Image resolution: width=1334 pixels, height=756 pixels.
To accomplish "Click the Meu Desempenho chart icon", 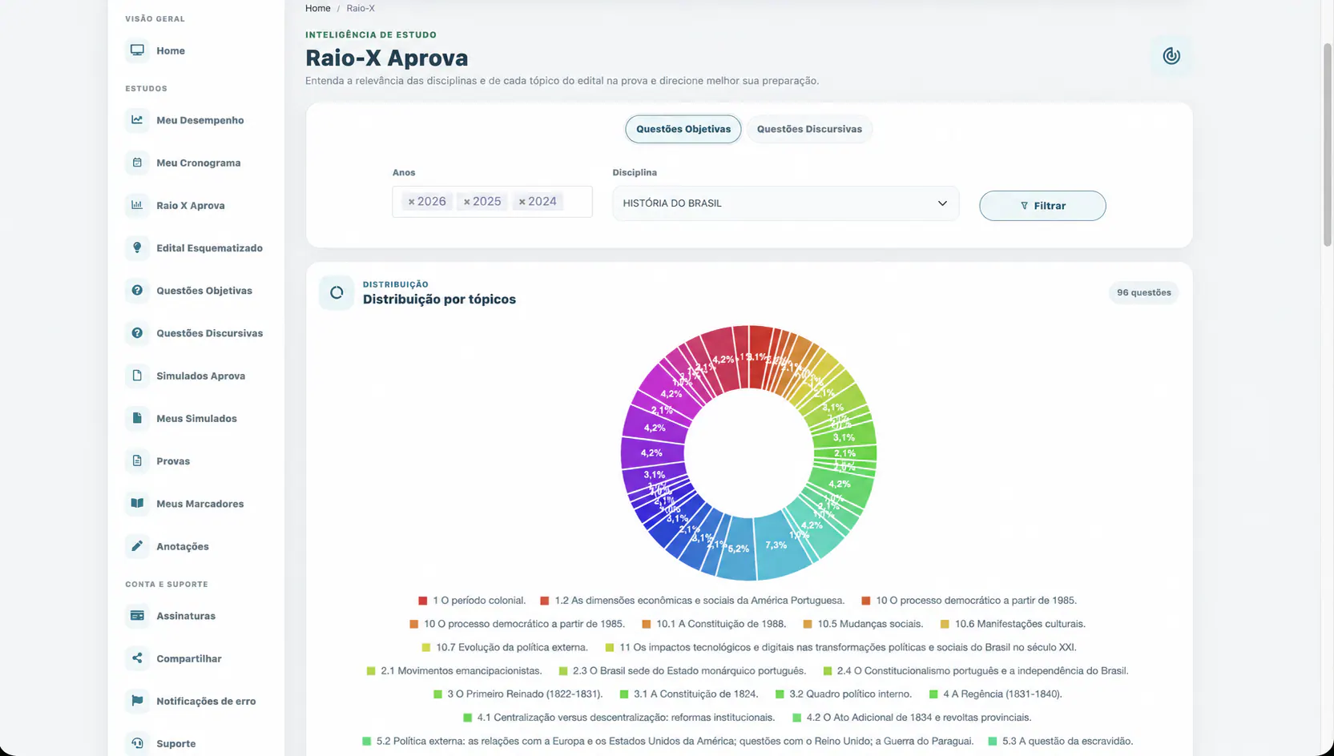I will 137,120.
